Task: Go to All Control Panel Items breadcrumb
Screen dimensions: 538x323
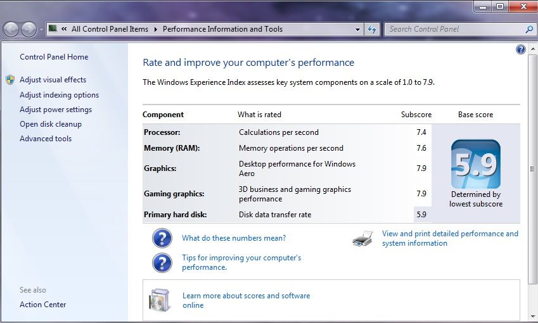Action: 110,29
